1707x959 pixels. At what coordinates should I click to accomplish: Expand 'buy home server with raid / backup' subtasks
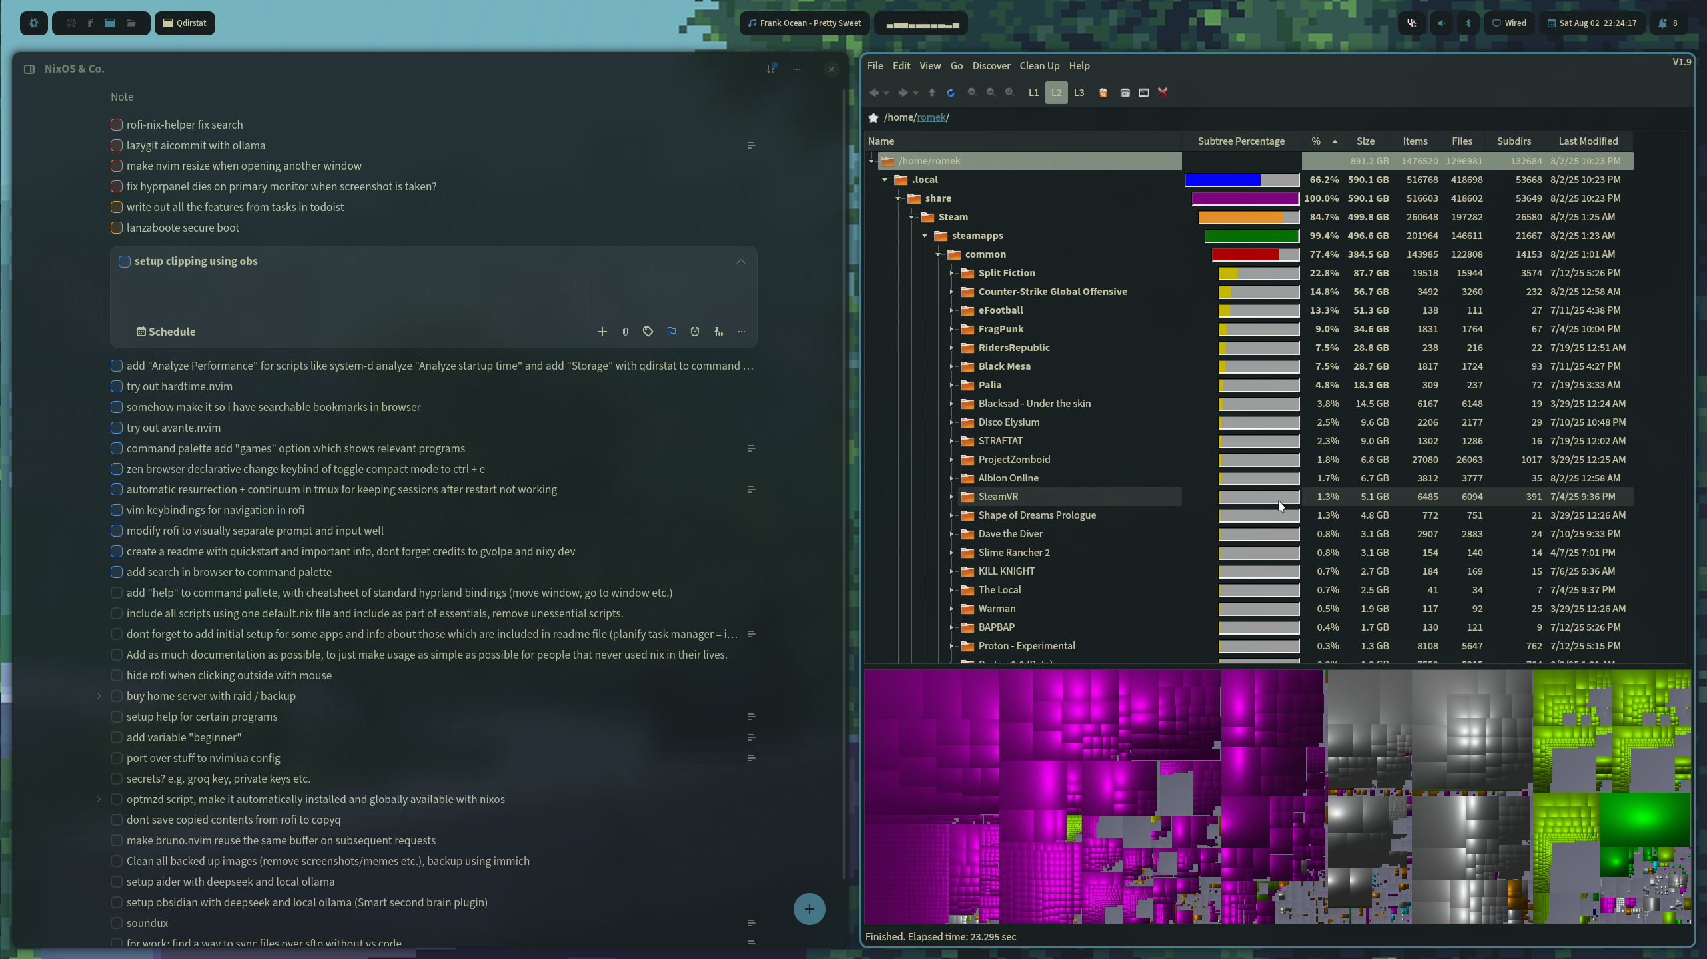99,696
